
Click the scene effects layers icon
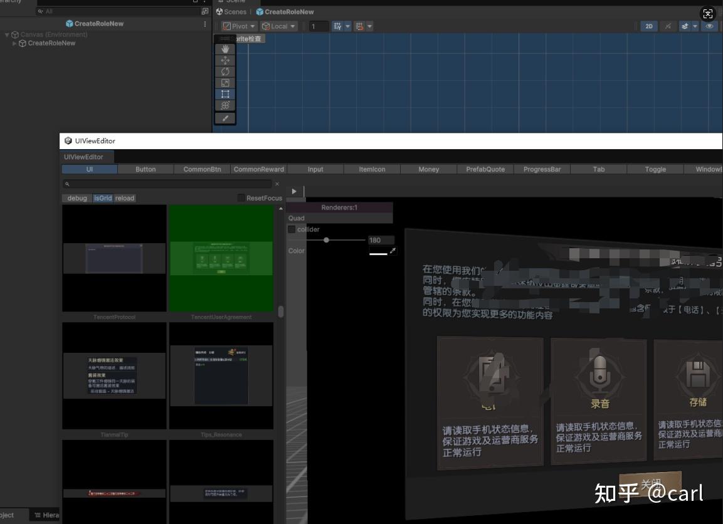click(685, 26)
